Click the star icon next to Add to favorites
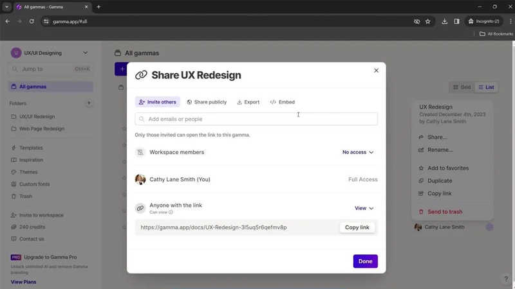The height and width of the screenshot is (289, 515). (x=421, y=168)
